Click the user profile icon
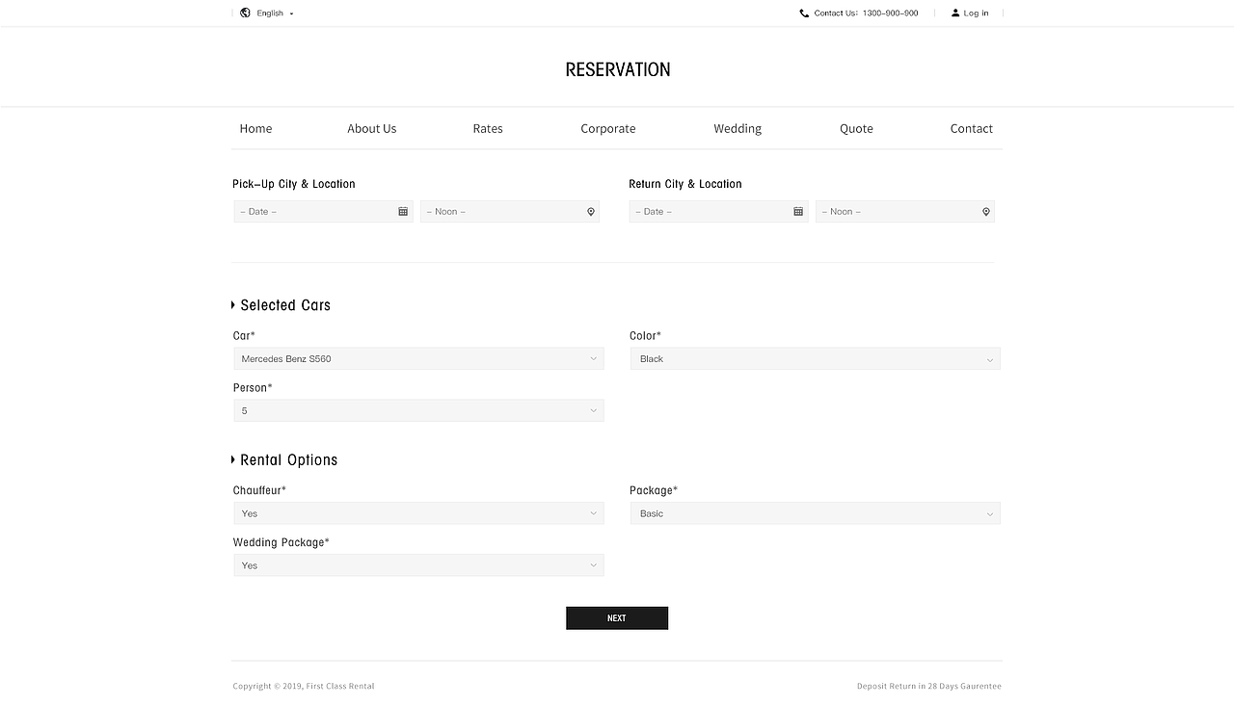1234x706 pixels. coord(955,13)
